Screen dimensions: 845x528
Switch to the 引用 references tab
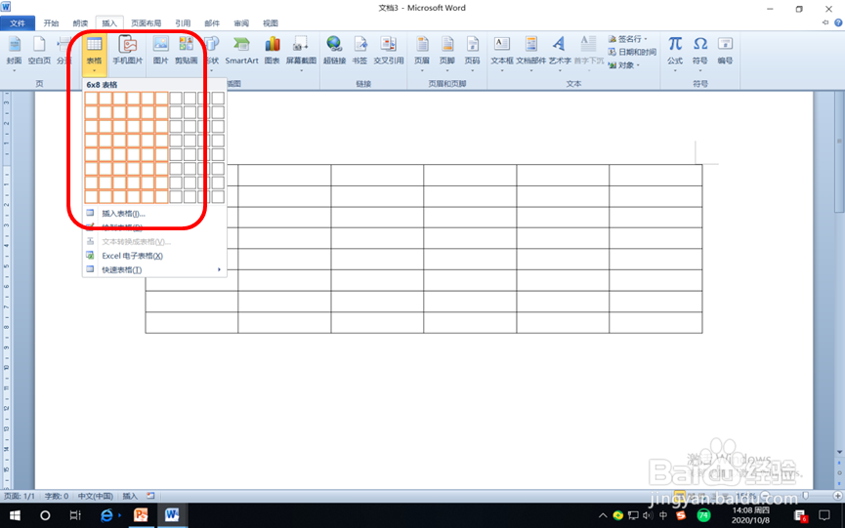(183, 23)
